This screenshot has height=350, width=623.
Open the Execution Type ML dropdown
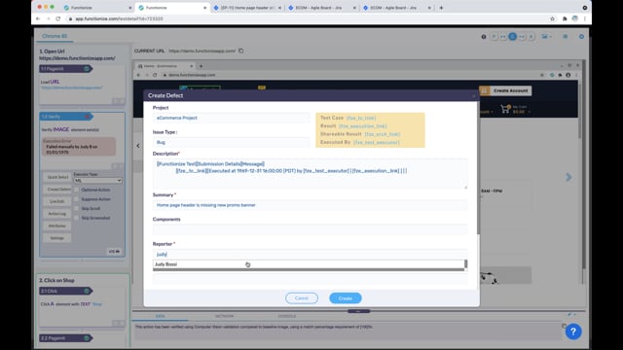(x=97, y=181)
